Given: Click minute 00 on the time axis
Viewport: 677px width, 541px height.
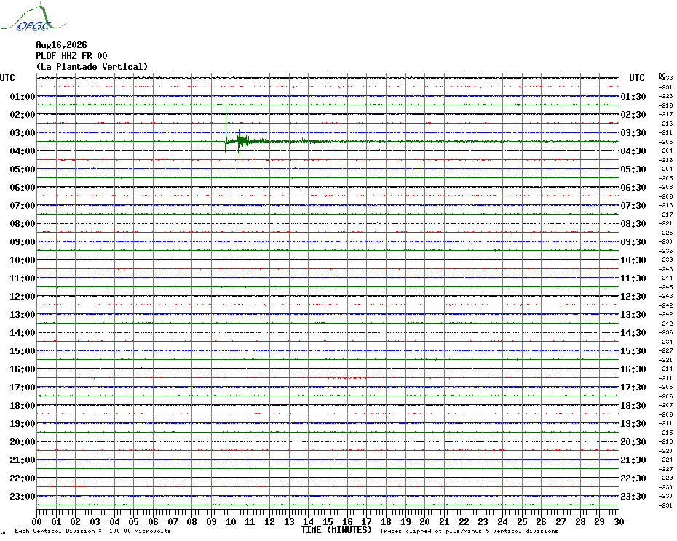Looking at the screenshot, I should click(x=37, y=521).
